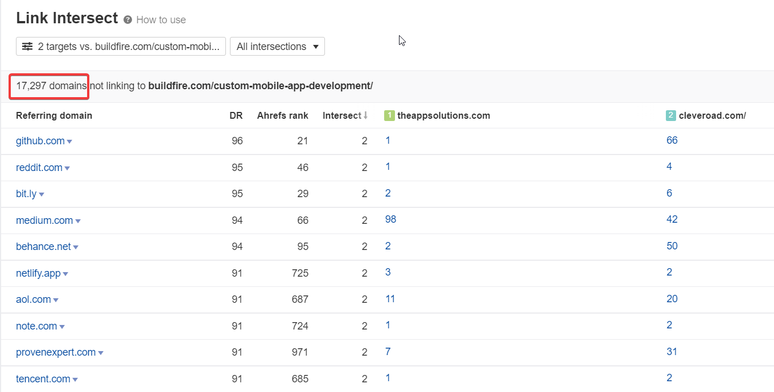
Task: Open the behance.net referring domain link
Action: [x=43, y=247]
